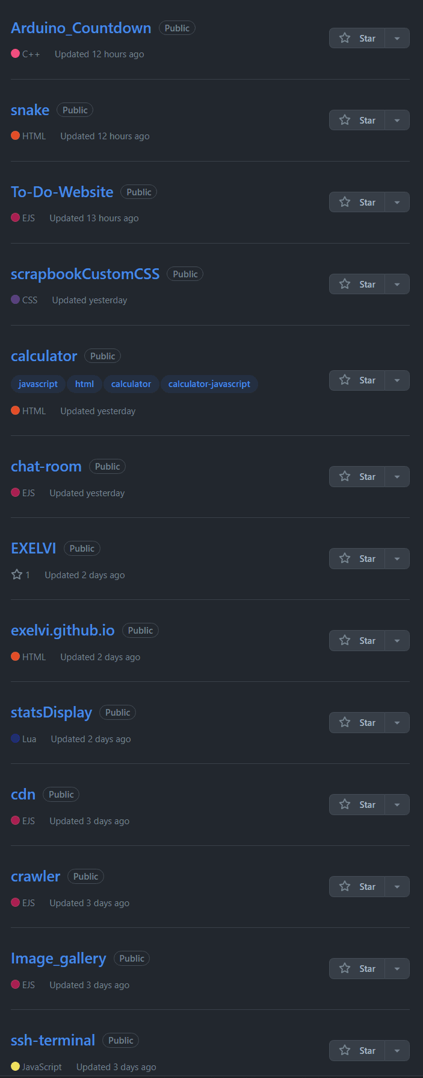The height and width of the screenshot is (1078, 423).
Task: Open the Image_gallery repository link
Action: 58,959
